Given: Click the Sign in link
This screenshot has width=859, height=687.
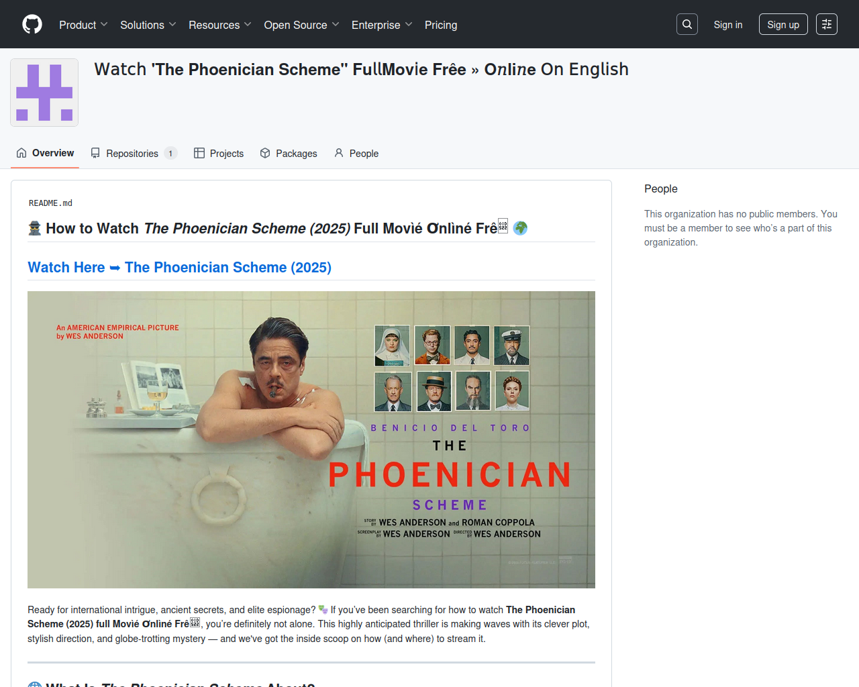Looking at the screenshot, I should [x=728, y=24].
